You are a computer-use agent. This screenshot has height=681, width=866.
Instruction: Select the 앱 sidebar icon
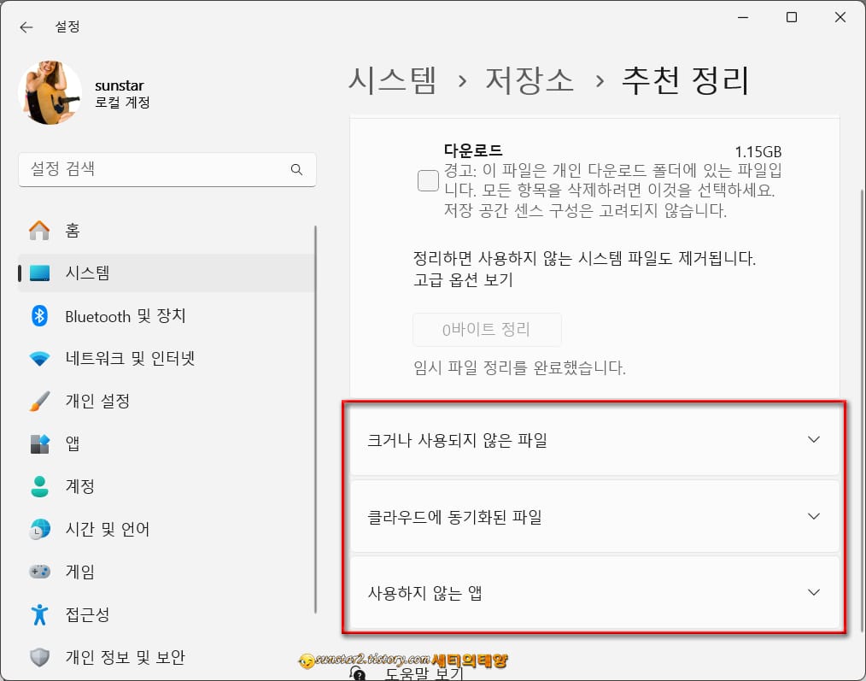click(x=38, y=443)
